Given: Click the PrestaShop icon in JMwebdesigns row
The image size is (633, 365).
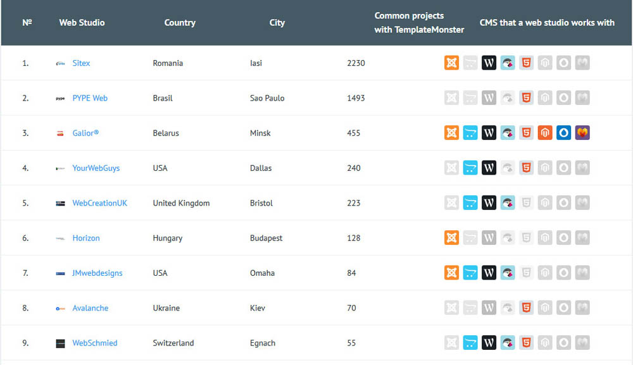Looking at the screenshot, I should coord(508,273).
